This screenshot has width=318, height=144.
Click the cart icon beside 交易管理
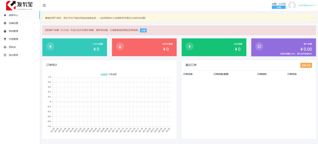point(5,39)
